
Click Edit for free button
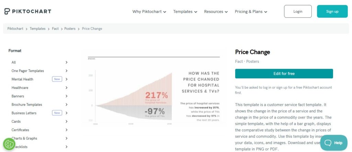pyautogui.click(x=284, y=74)
